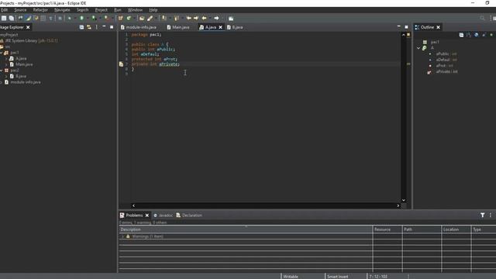The width and height of the screenshot is (496, 279).
Task: Minimize the Package Explorer panel
Action: click(x=104, y=27)
